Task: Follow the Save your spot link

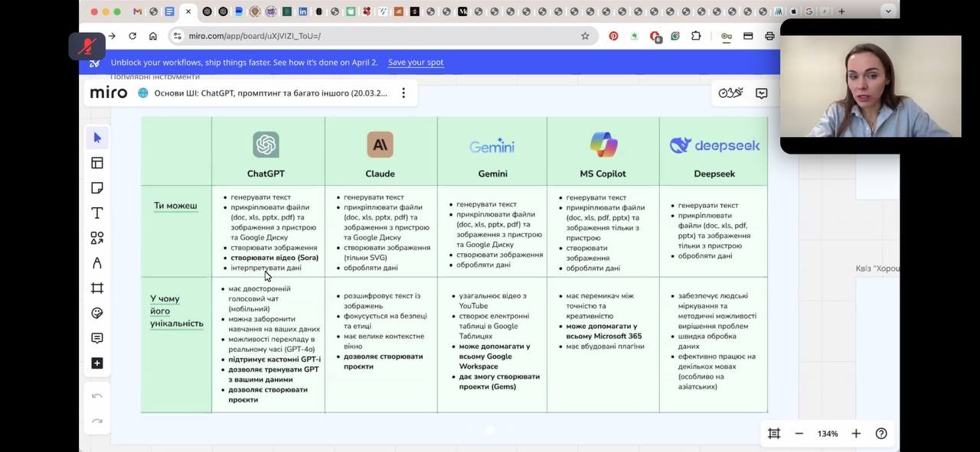Action: 416,63
